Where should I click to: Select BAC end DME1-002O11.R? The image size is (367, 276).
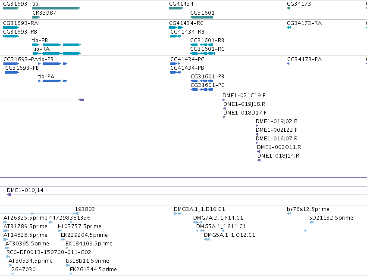(x=258, y=152)
